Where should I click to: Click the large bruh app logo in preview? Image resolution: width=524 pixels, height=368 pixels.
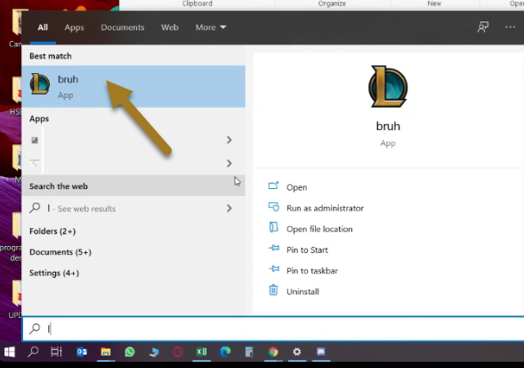click(x=388, y=86)
